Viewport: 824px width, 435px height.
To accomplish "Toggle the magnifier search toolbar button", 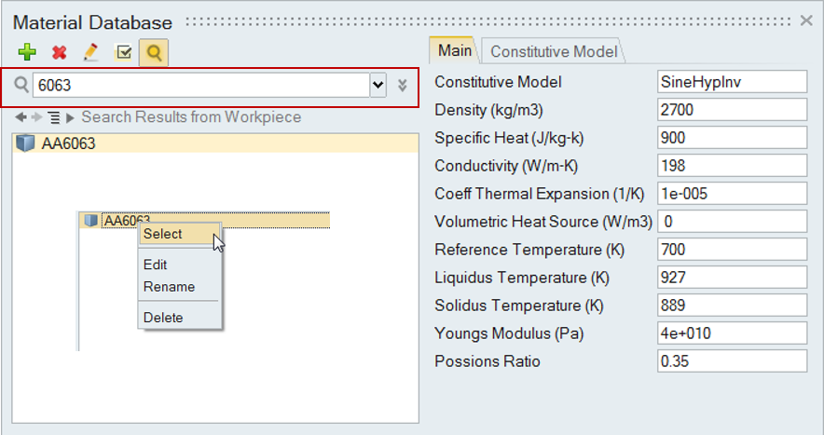I will pyautogui.click(x=154, y=53).
